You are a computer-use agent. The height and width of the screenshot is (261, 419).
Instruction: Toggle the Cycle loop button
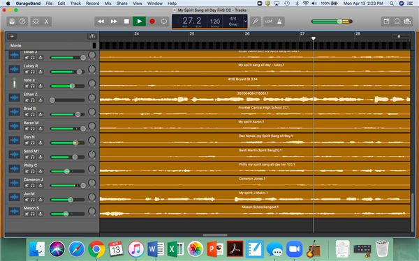(x=164, y=22)
